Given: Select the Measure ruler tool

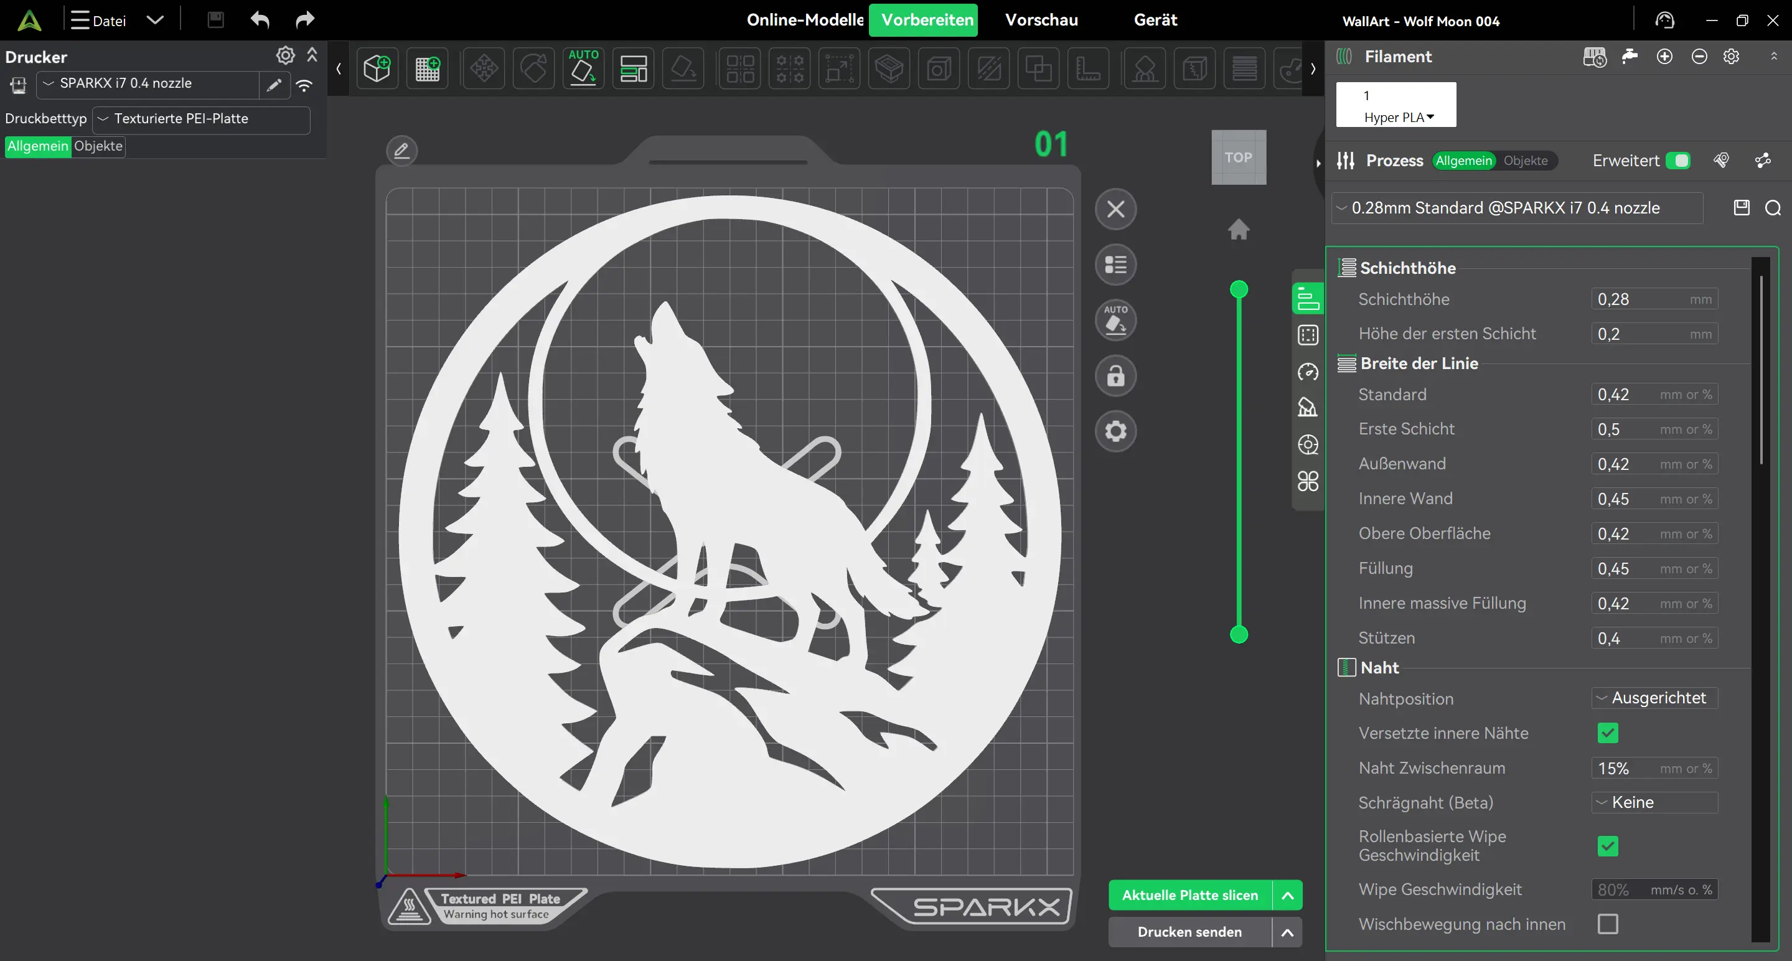Looking at the screenshot, I should pyautogui.click(x=1088, y=68).
